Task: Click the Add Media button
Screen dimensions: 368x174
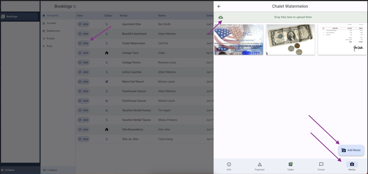Action: [351, 150]
